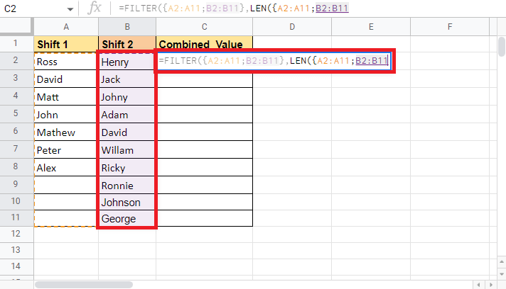506x289 pixels.
Task: Click the select-all corner box
Action: 16,27
